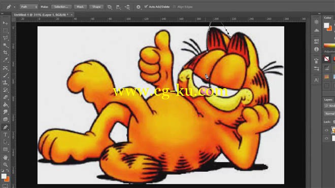Apply the None style red-slash swatch
This screenshot has height=188, width=335.
tap(326, 59)
